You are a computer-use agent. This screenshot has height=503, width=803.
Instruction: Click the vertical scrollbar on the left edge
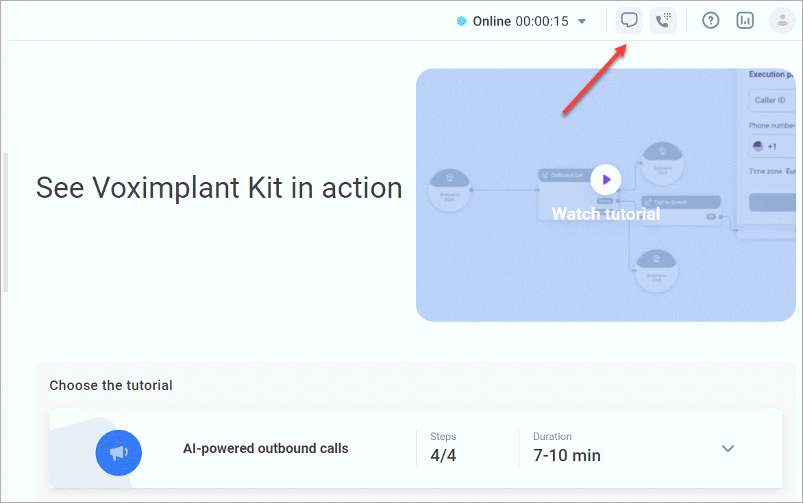pos(5,222)
